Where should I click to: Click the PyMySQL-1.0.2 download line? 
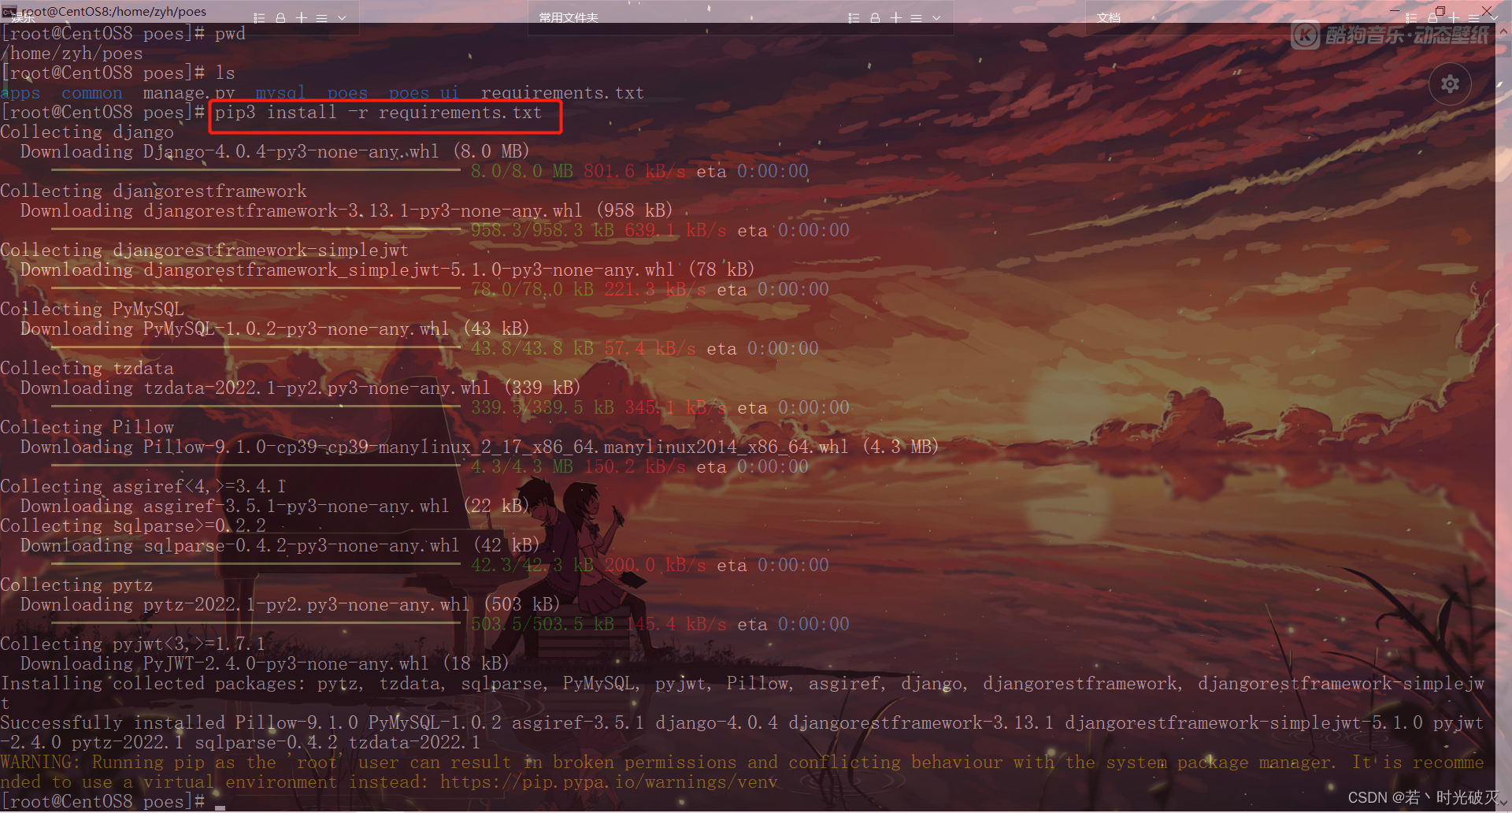click(x=275, y=329)
